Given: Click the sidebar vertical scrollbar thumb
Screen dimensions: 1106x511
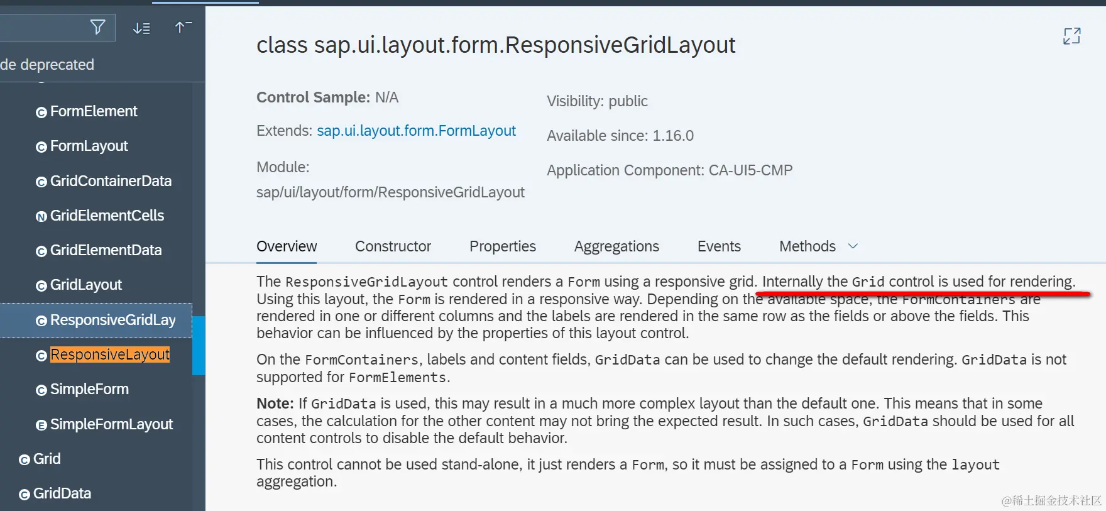Looking at the screenshot, I should (x=199, y=346).
